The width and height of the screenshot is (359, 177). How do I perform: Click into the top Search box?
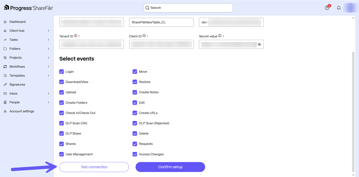pyautogui.click(x=188, y=8)
